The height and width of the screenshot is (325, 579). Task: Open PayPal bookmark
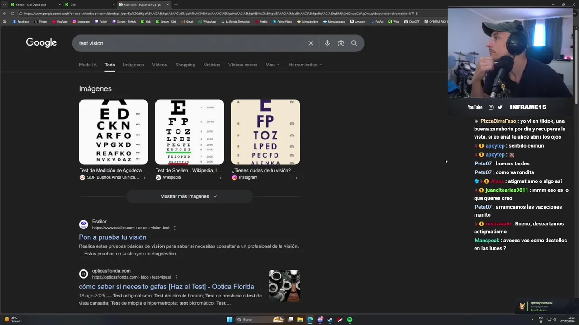[377, 22]
